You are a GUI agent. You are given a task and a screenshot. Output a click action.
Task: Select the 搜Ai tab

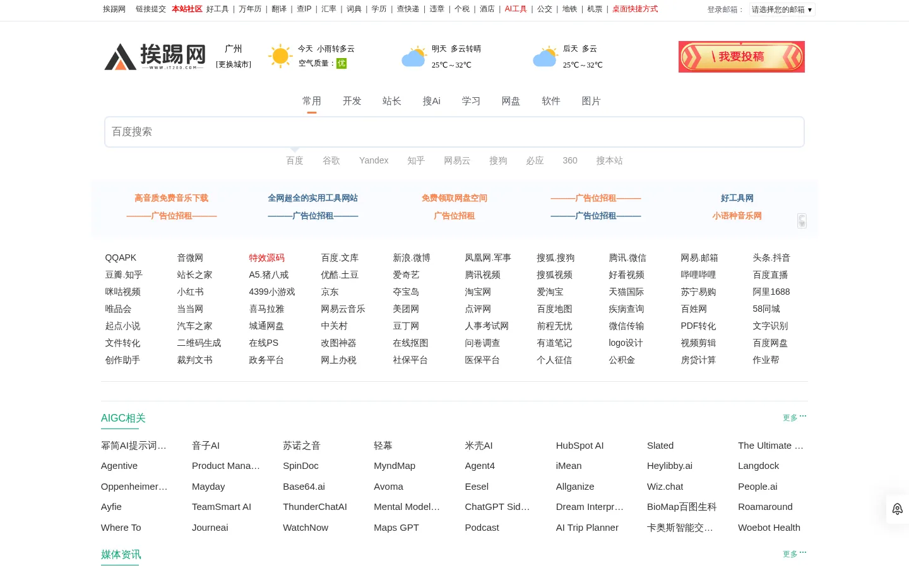[432, 101]
